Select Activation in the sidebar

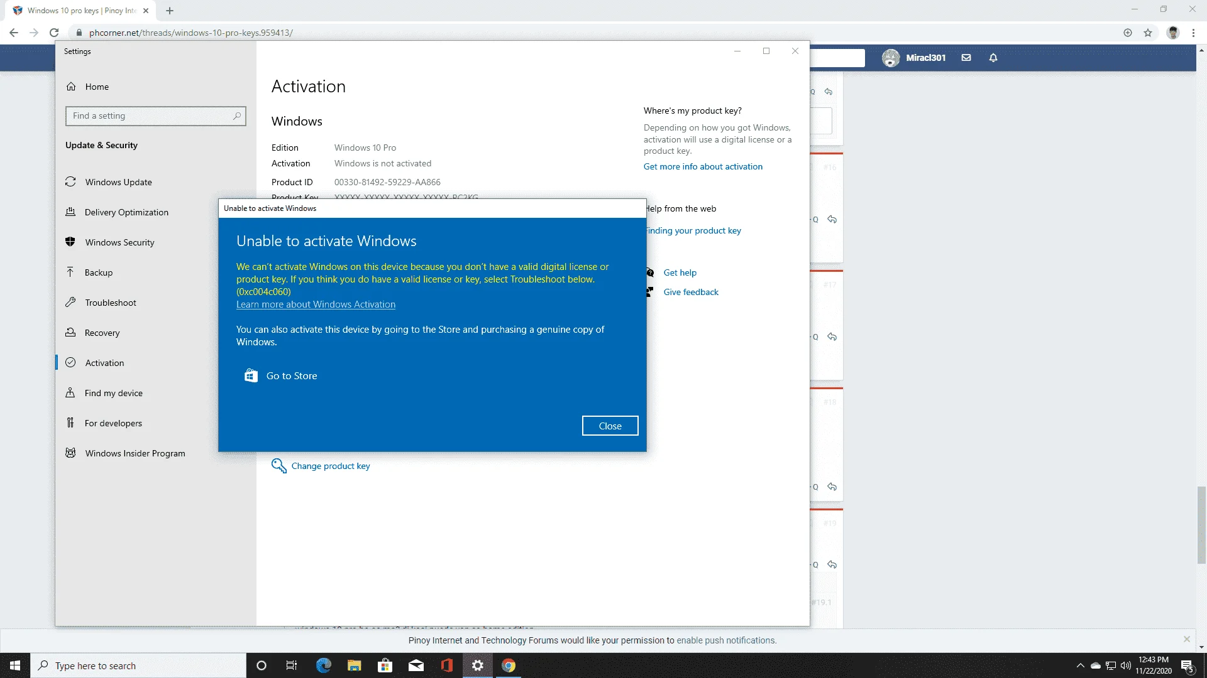tap(104, 363)
